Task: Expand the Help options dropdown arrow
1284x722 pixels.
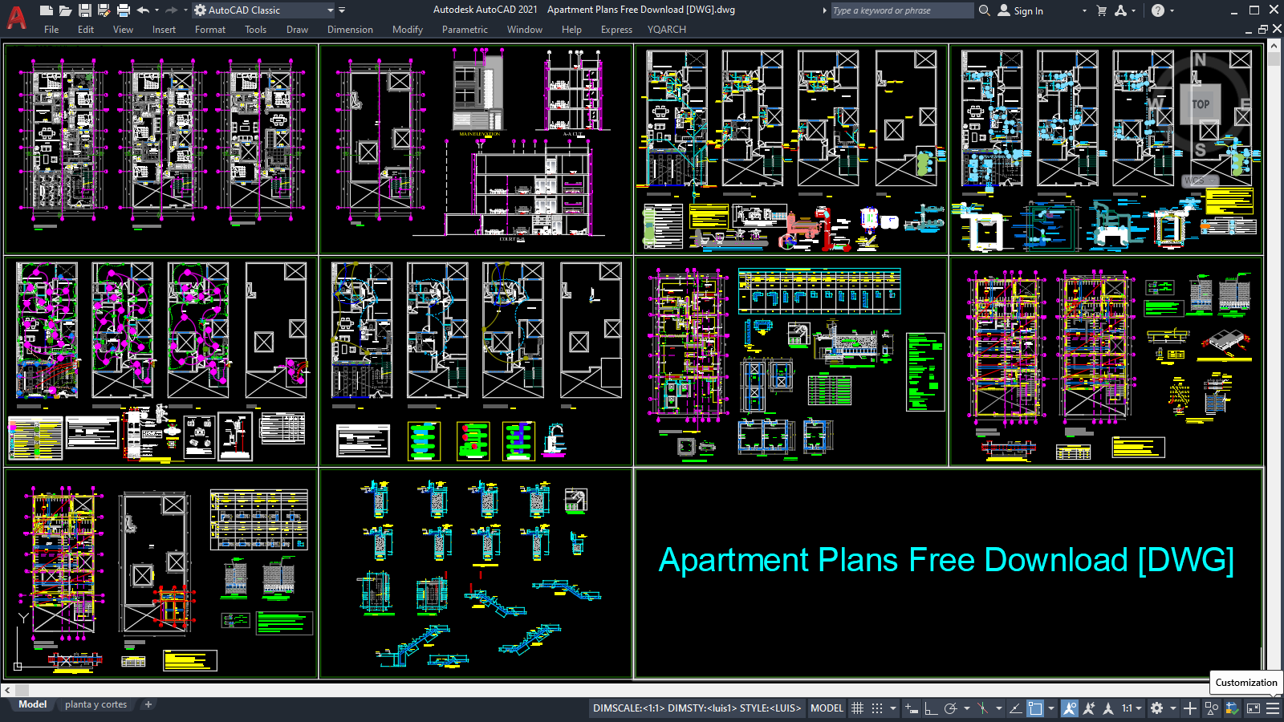Action: 1172,10
